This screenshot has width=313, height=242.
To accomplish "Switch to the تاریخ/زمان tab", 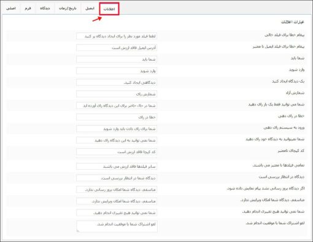I will point(68,9).
